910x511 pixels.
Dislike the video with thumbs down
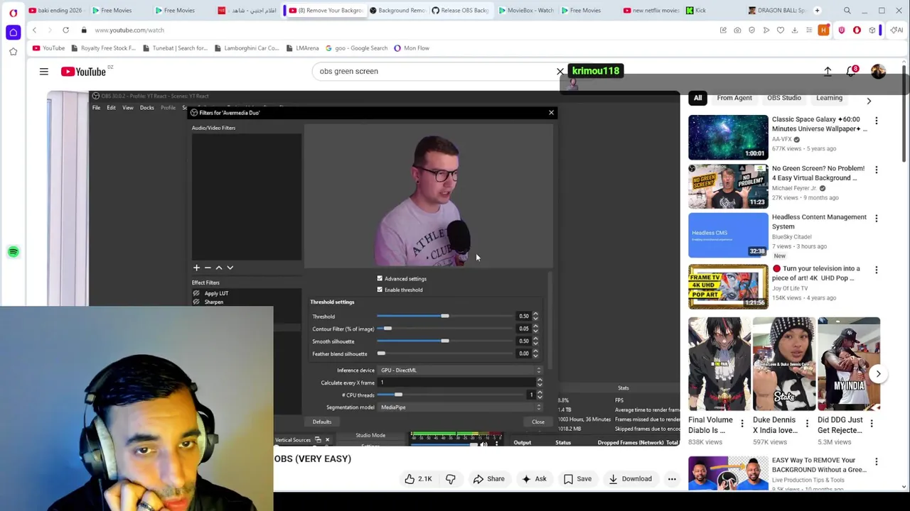(451, 479)
